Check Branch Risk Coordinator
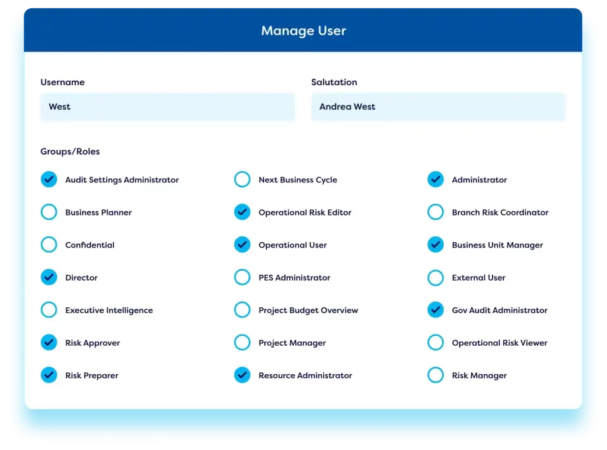Viewport: 607px width, 450px height. (x=435, y=212)
